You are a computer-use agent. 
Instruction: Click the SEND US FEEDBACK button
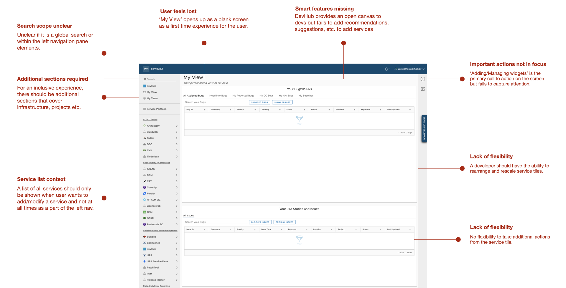[424, 129]
